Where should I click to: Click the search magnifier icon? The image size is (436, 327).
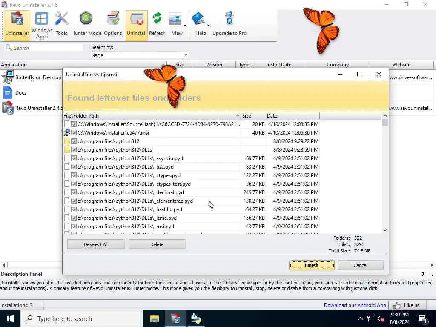pos(9,48)
